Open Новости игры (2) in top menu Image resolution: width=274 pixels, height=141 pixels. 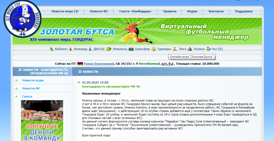[65, 11]
